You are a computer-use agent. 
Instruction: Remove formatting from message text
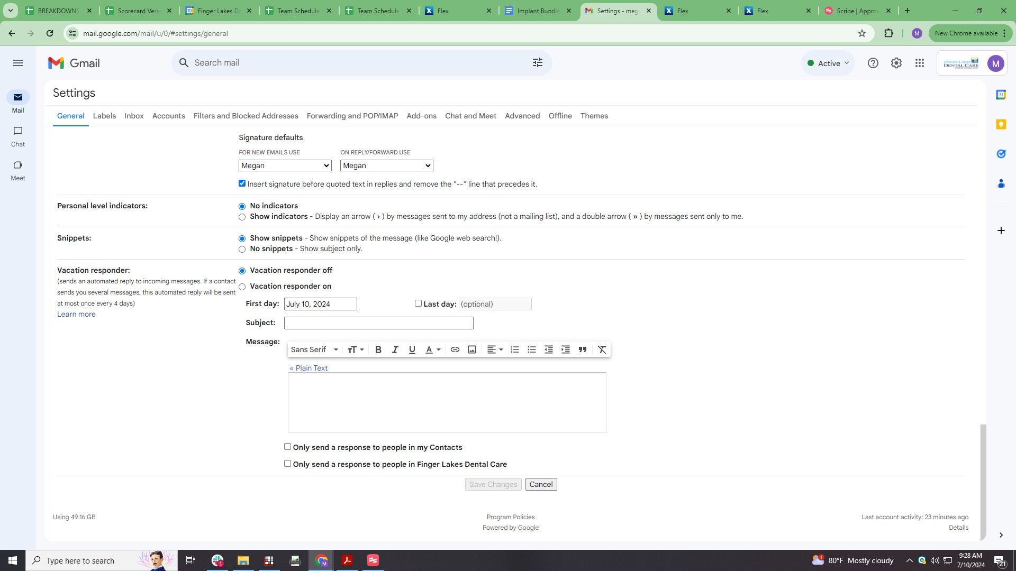[602, 349]
